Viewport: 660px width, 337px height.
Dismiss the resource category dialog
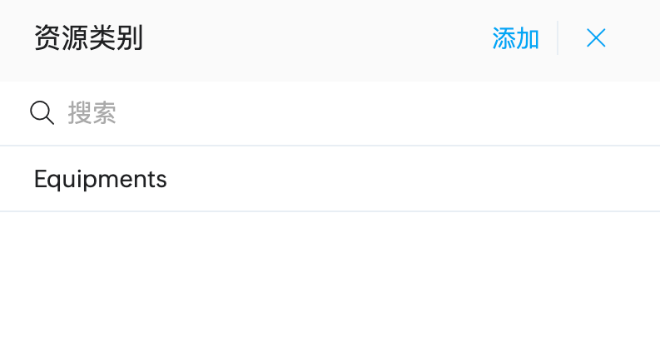(x=596, y=38)
